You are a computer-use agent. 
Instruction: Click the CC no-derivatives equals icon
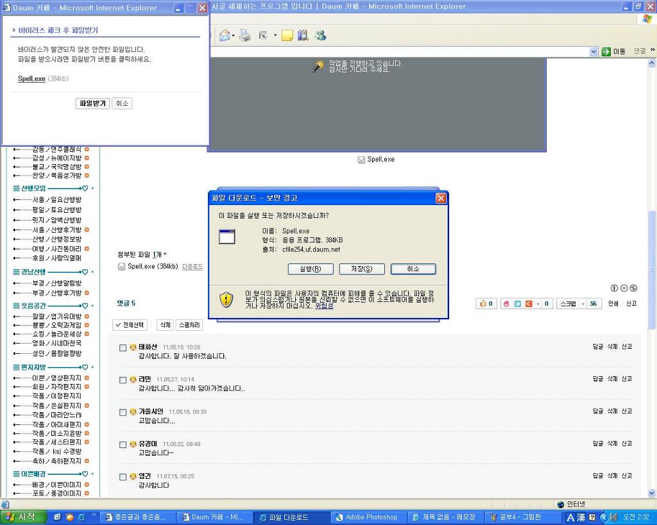click(624, 288)
